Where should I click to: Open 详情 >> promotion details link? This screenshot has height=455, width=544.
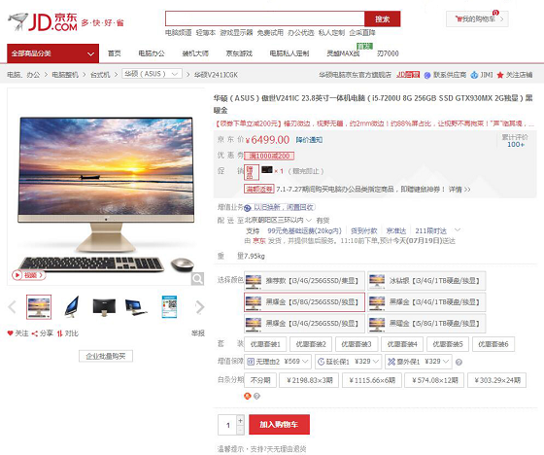[459, 190]
